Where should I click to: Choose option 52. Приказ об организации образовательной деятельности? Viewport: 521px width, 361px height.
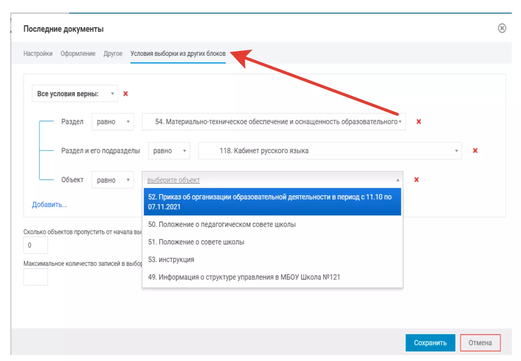point(272,202)
